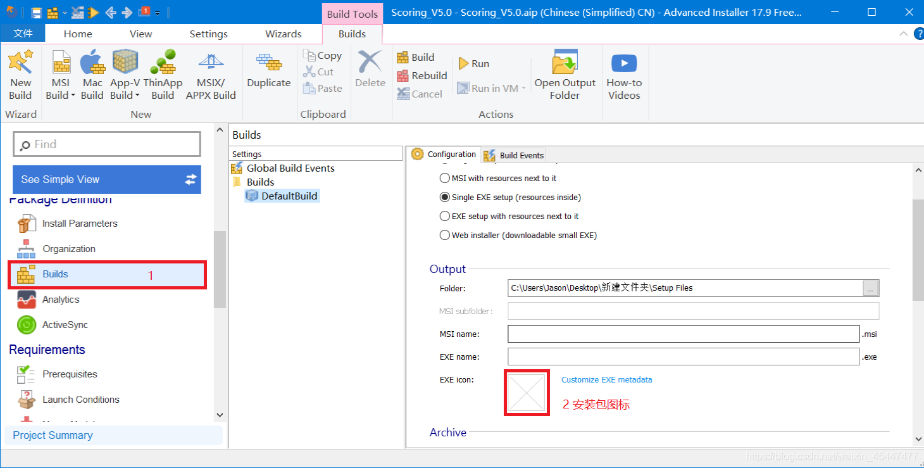
Task: Click Copy in the Clipboard group
Action: click(322, 56)
